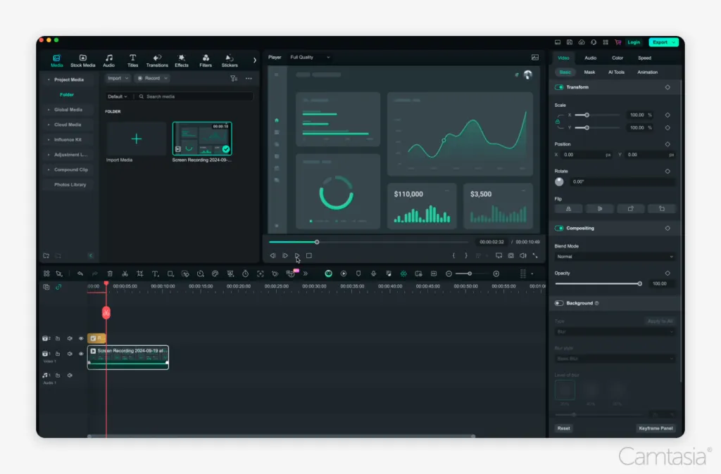721x474 pixels.
Task: Click the stopwatch speed icon
Action: coord(246,274)
